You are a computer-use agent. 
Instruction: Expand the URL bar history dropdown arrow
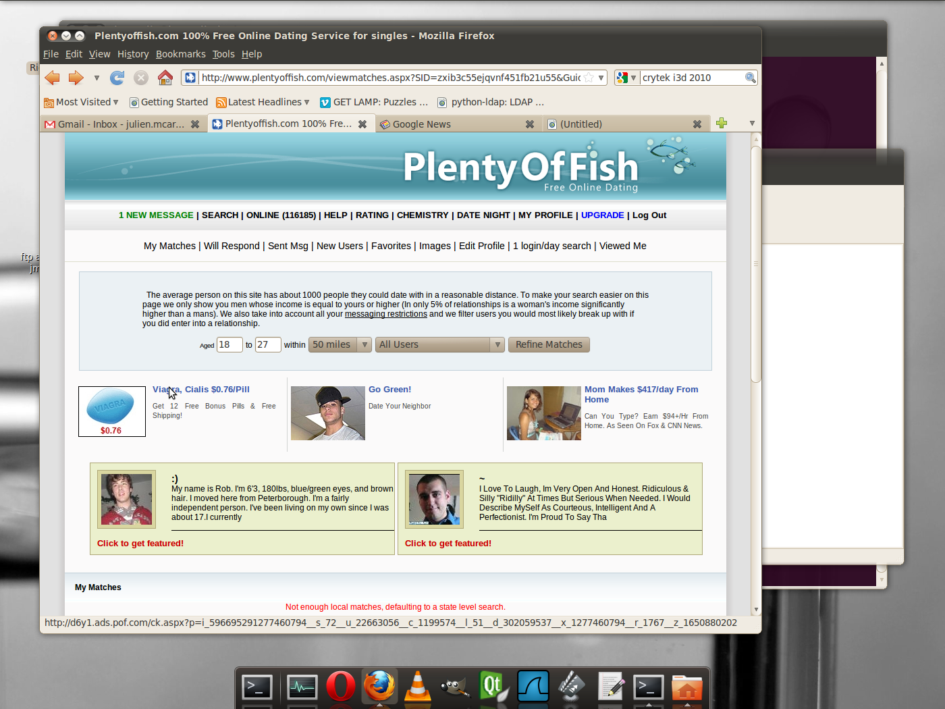[x=601, y=78]
